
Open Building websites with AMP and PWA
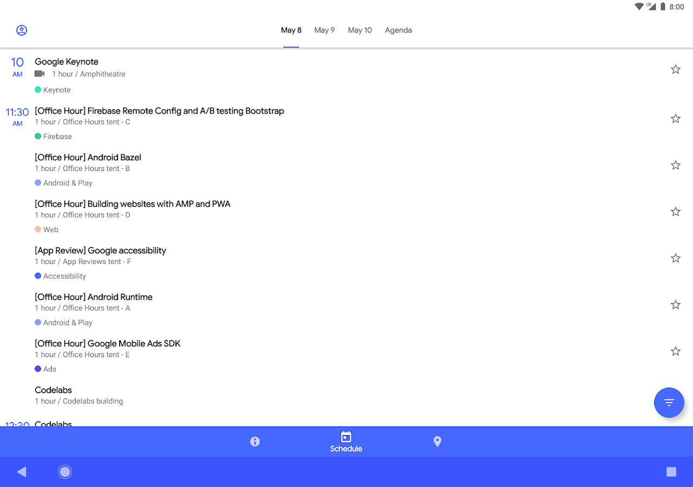click(x=346, y=216)
